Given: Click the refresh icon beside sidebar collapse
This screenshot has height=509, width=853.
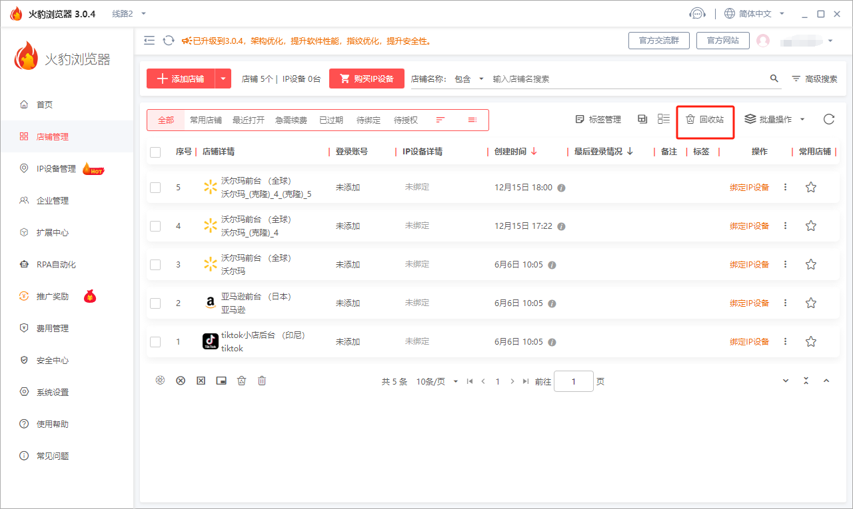Looking at the screenshot, I should [169, 41].
